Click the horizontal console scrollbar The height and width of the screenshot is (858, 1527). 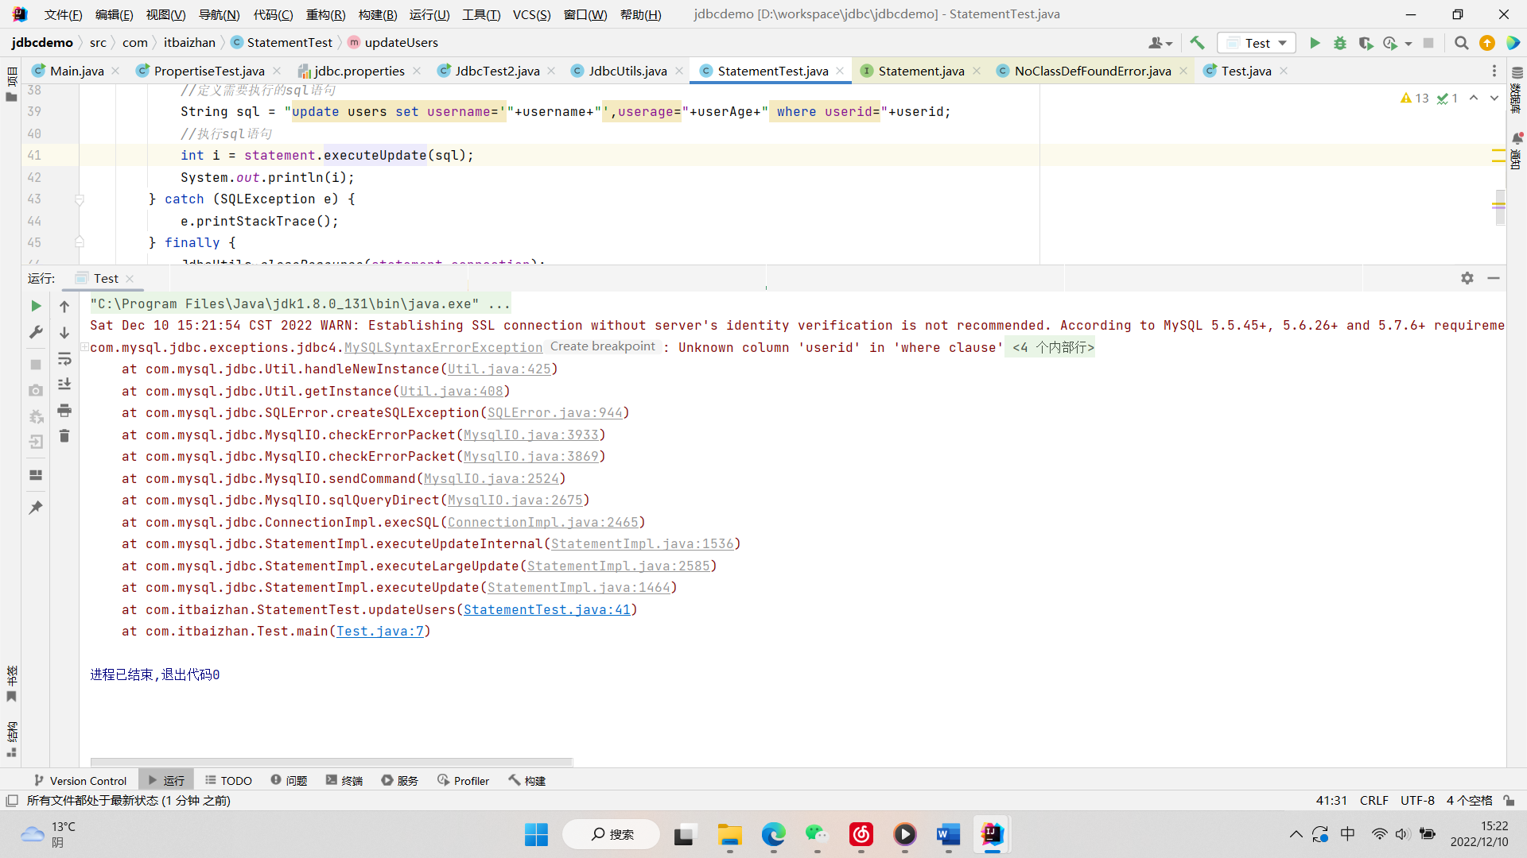point(332,762)
